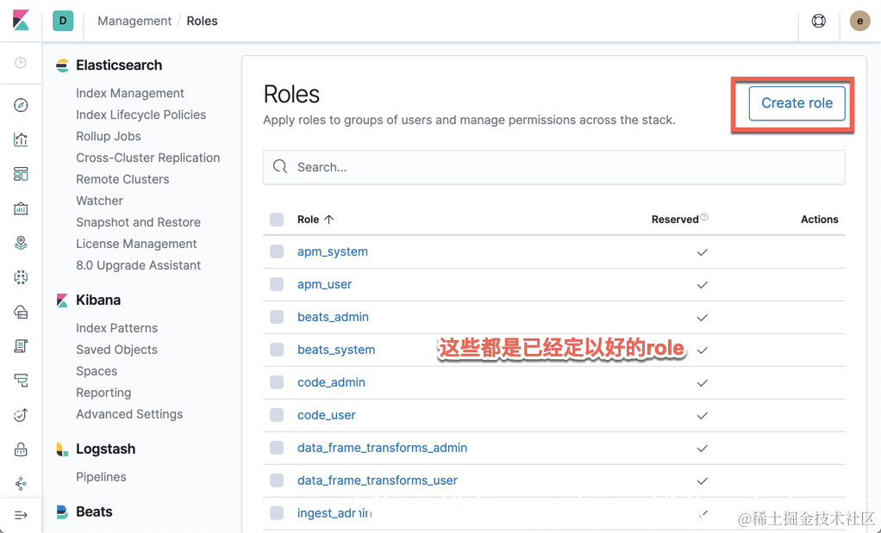
Task: Click the Reserved info question icon
Action: [x=704, y=217]
